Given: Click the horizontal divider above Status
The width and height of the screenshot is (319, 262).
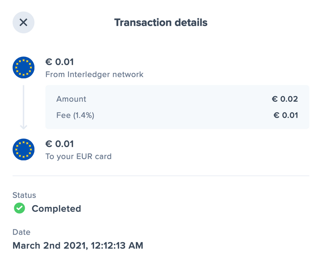Looking at the screenshot, I should (161, 176).
